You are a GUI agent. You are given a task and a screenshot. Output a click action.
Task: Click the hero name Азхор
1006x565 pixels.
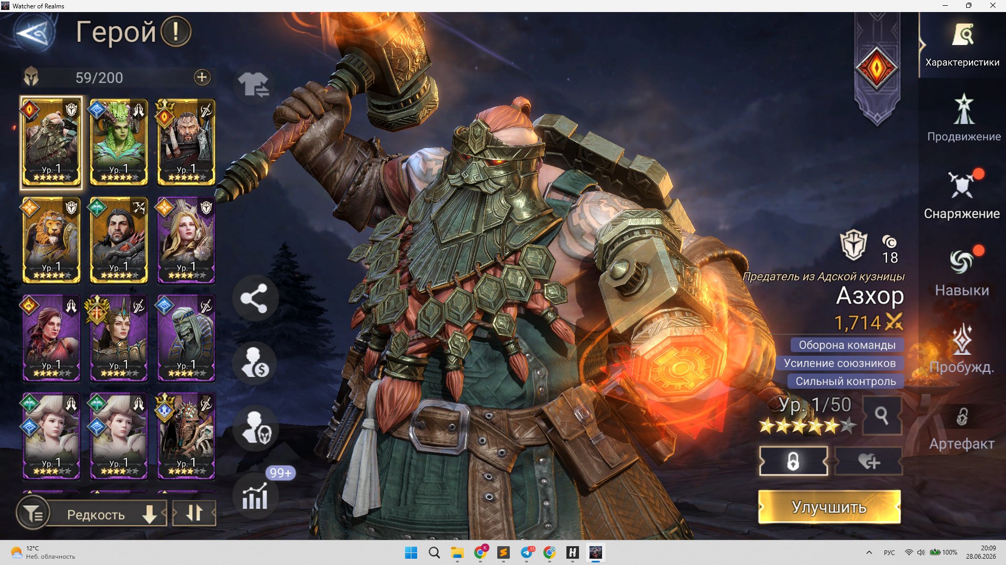click(x=870, y=296)
